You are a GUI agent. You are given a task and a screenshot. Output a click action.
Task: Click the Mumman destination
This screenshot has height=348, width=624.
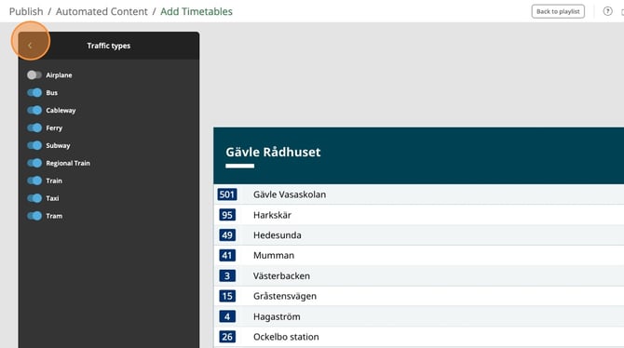coord(274,255)
